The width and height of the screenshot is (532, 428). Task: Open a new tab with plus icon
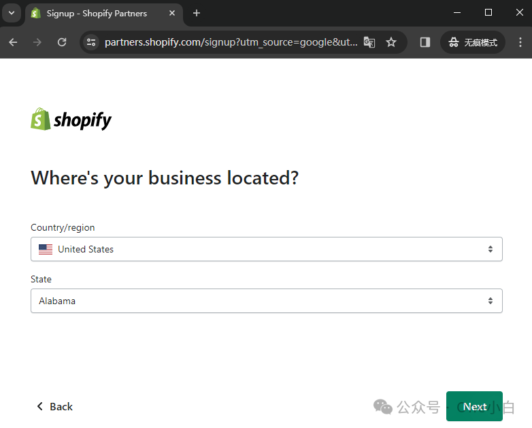click(x=197, y=13)
